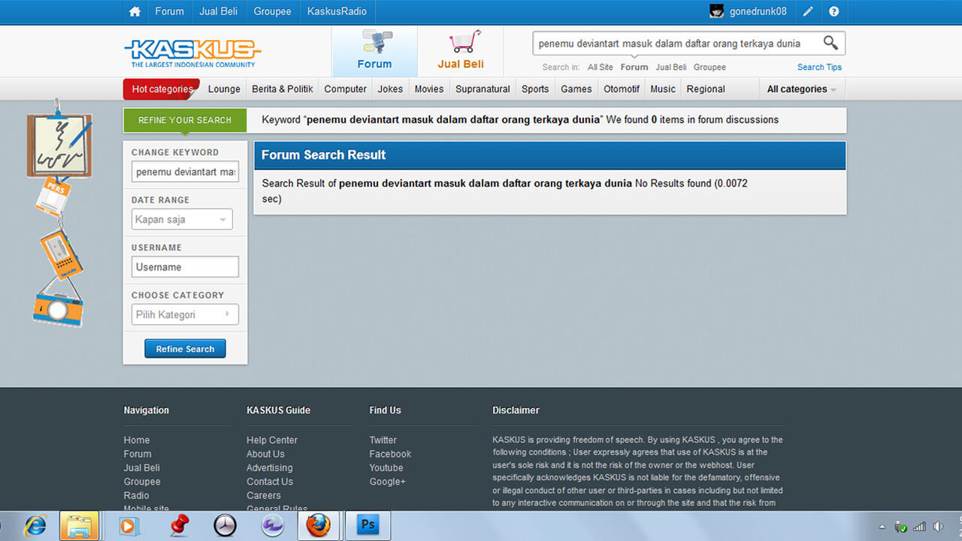Open the About Us footer link
Screen dimensions: 962x541
pyautogui.click(x=265, y=454)
